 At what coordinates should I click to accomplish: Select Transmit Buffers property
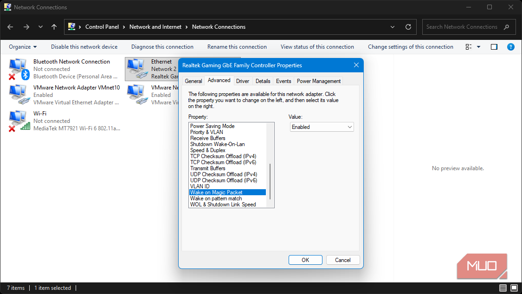pyautogui.click(x=228, y=168)
